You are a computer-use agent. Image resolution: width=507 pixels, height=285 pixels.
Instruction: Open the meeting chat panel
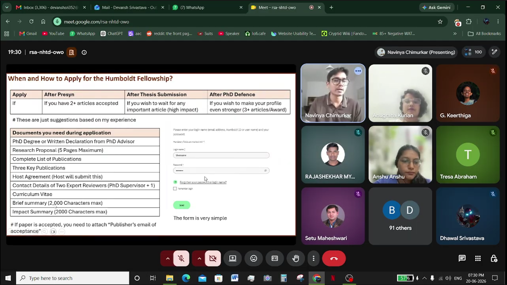tap(462, 259)
